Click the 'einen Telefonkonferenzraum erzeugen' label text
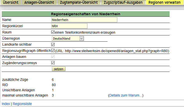 pos(85,32)
